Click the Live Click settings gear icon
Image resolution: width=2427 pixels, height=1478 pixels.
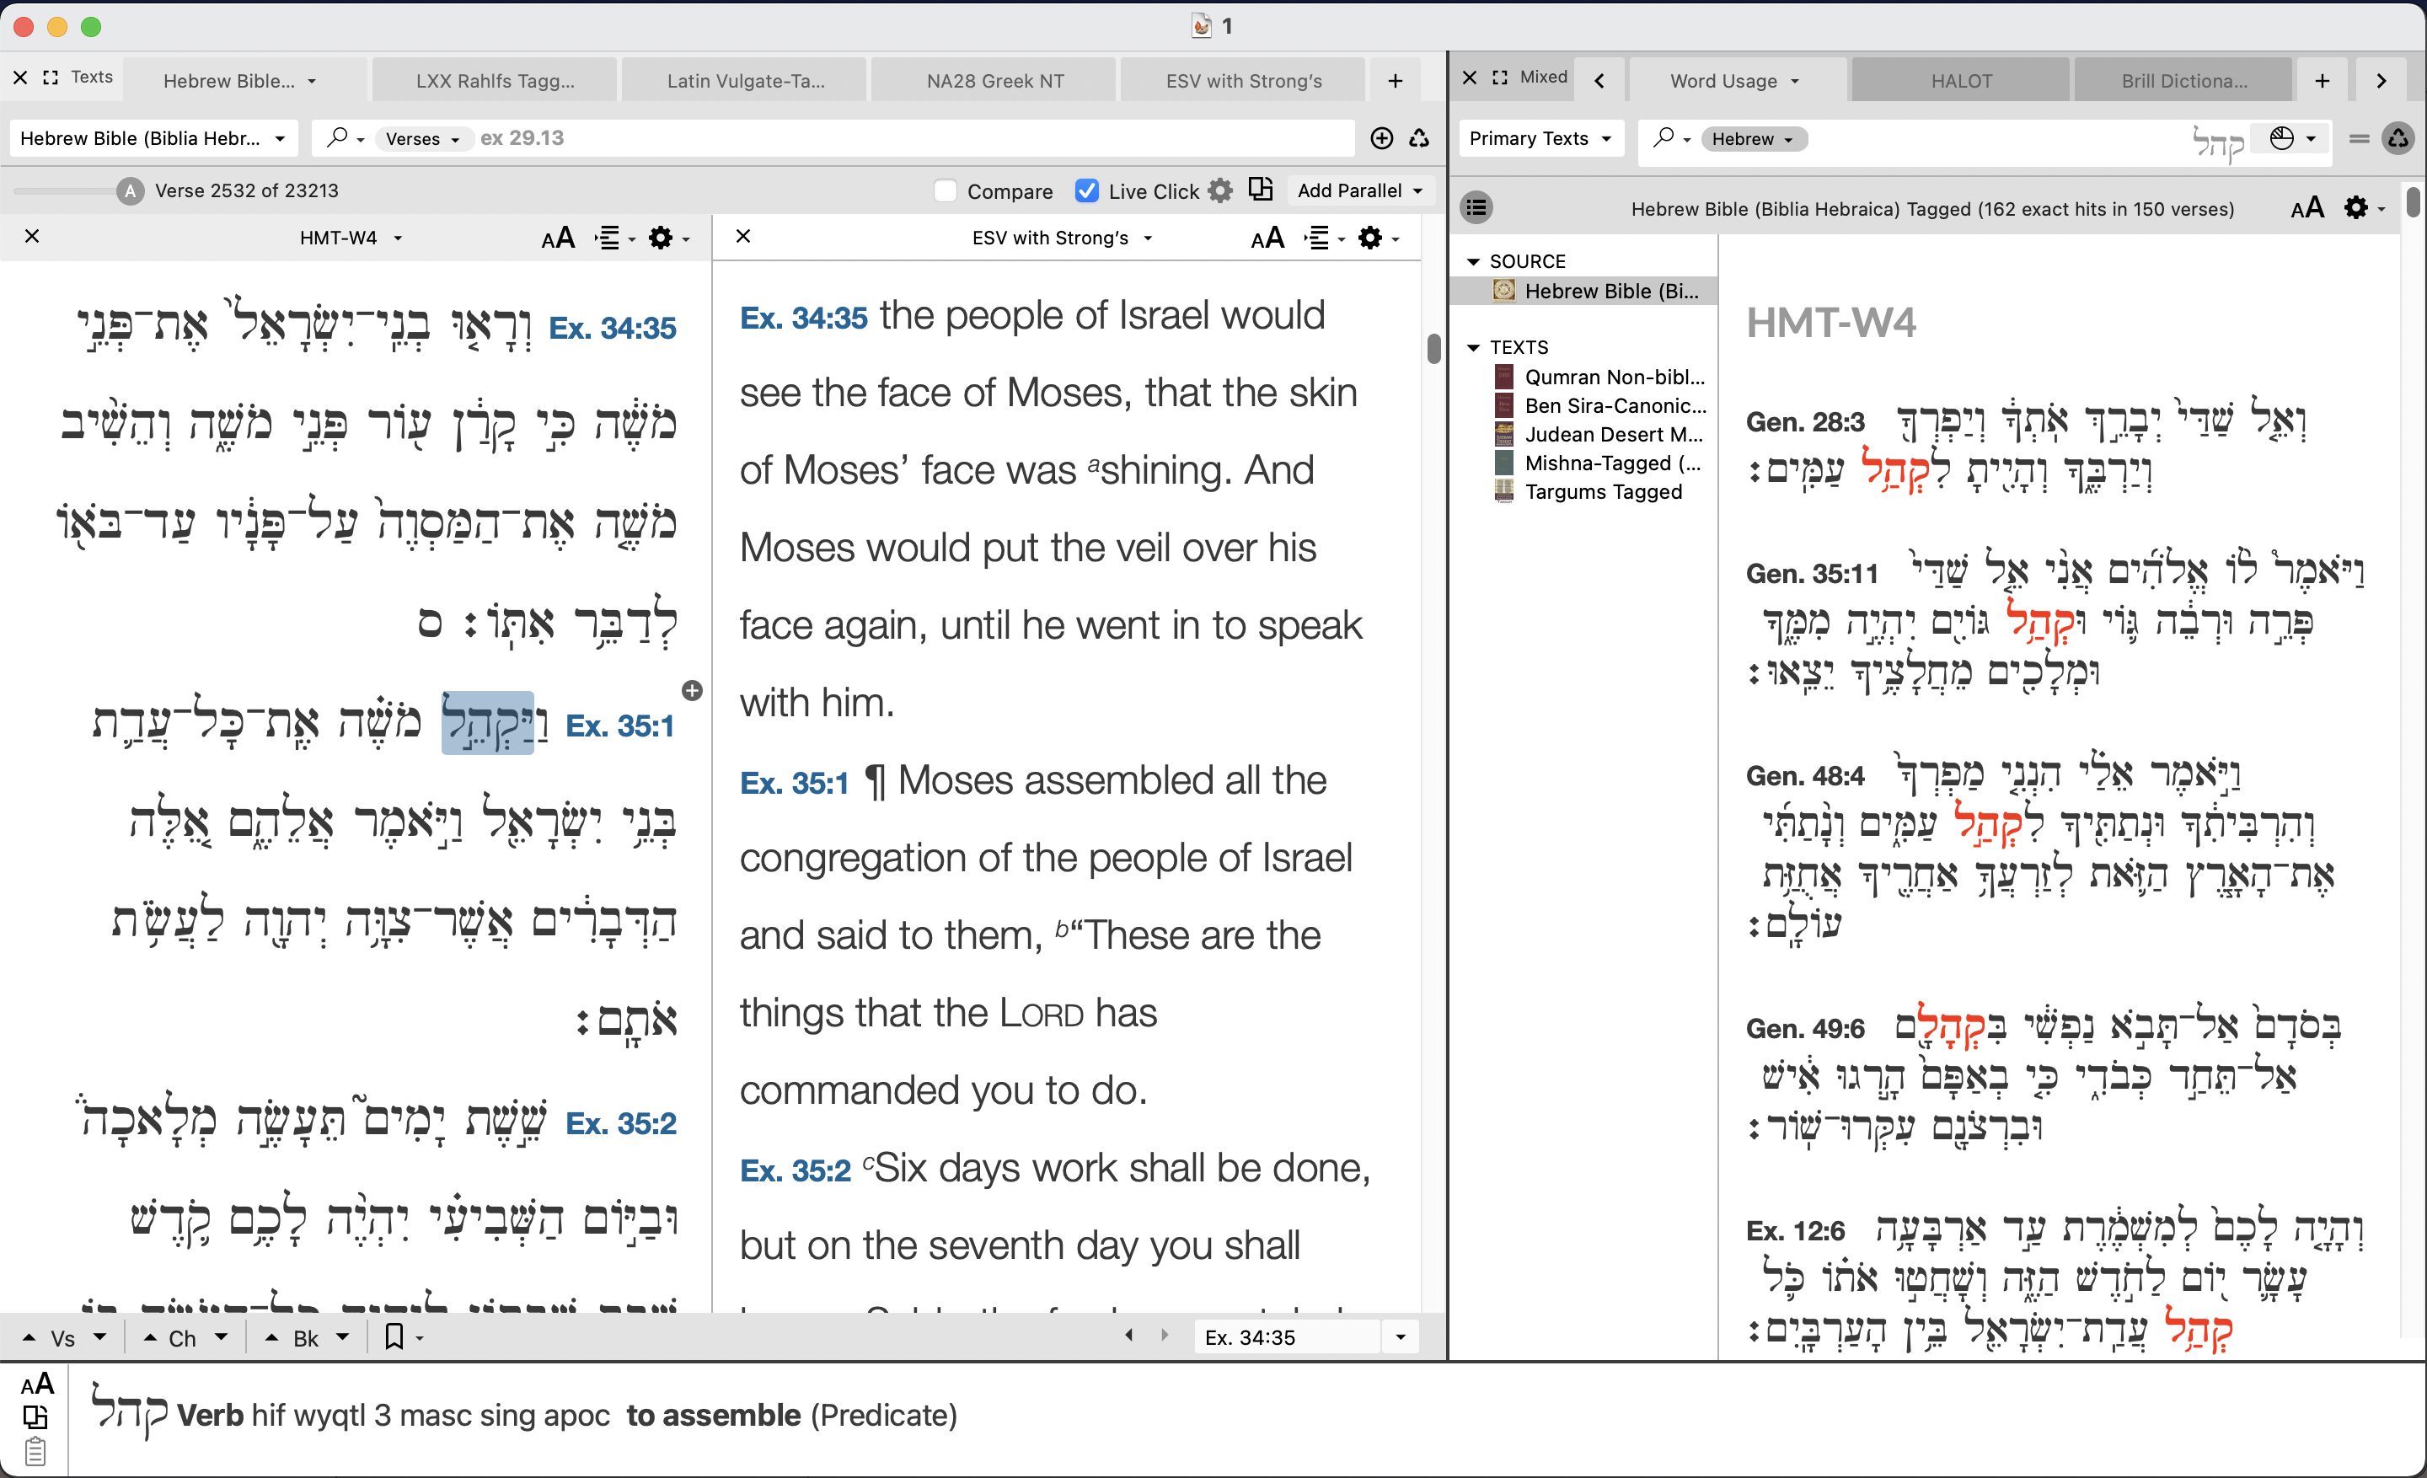tap(1219, 191)
